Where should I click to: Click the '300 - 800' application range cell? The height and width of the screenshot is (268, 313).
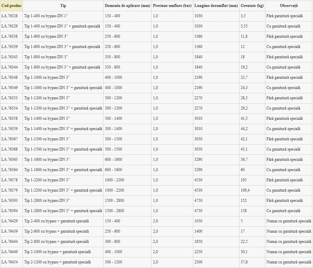(112, 242)
